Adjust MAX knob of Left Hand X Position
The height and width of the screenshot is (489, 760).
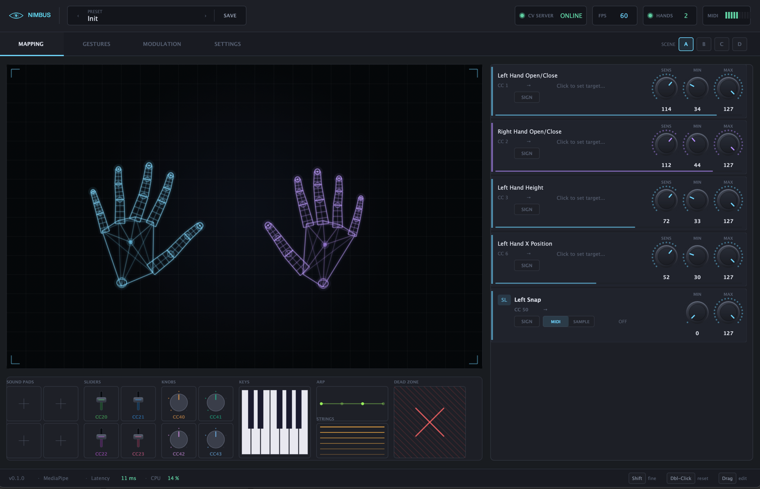[728, 256]
